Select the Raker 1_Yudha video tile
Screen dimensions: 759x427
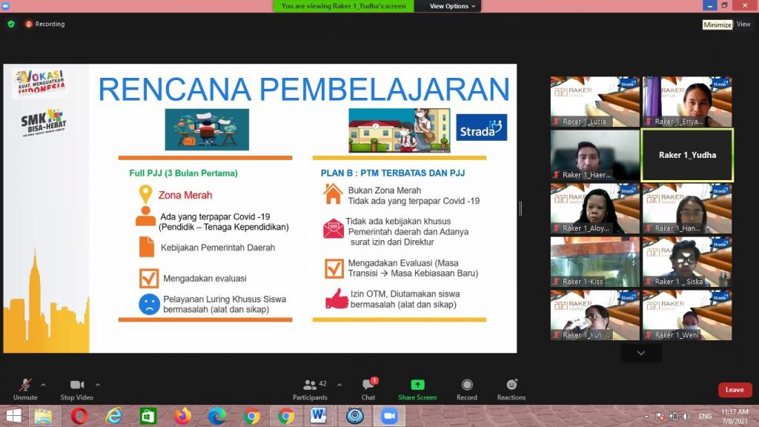pos(686,155)
